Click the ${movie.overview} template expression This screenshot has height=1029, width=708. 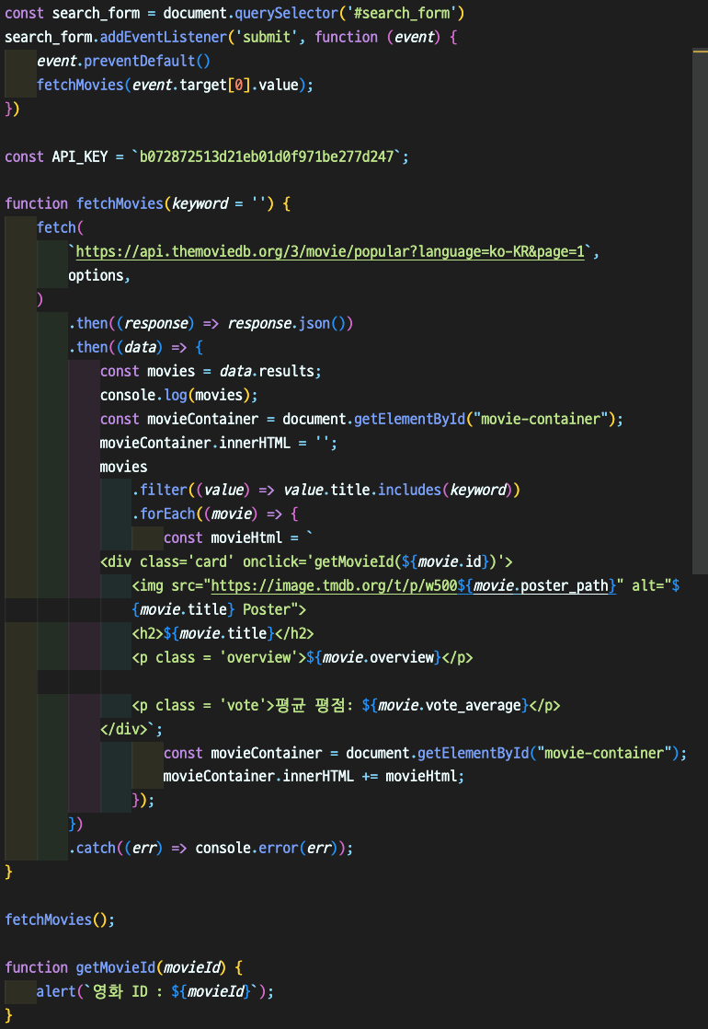pos(373,657)
